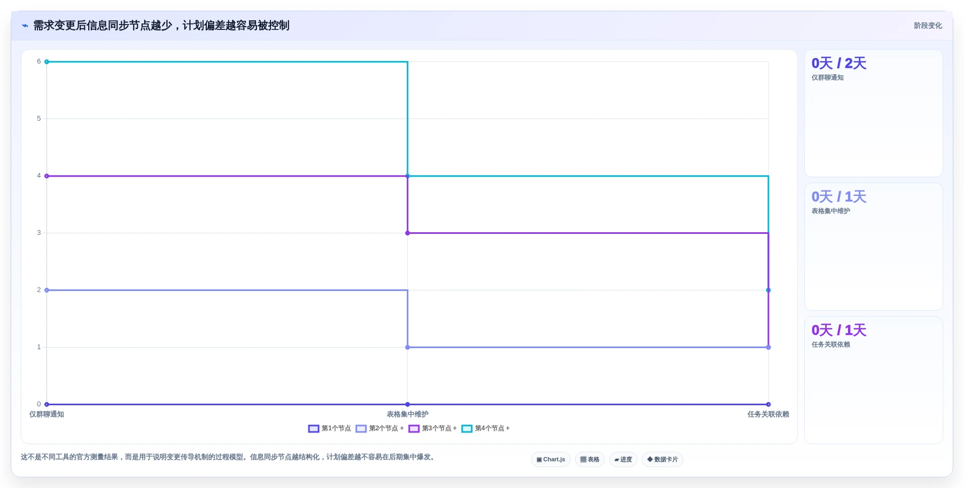Select the dark-blue point at 表格集中维护 value 0
Image resolution: width=964 pixels, height=488 pixels.
coord(408,405)
